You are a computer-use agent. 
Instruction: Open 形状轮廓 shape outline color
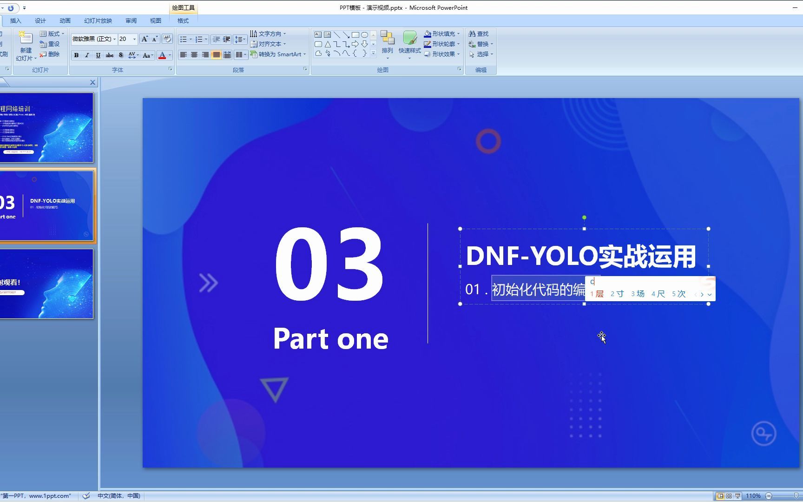(441, 44)
